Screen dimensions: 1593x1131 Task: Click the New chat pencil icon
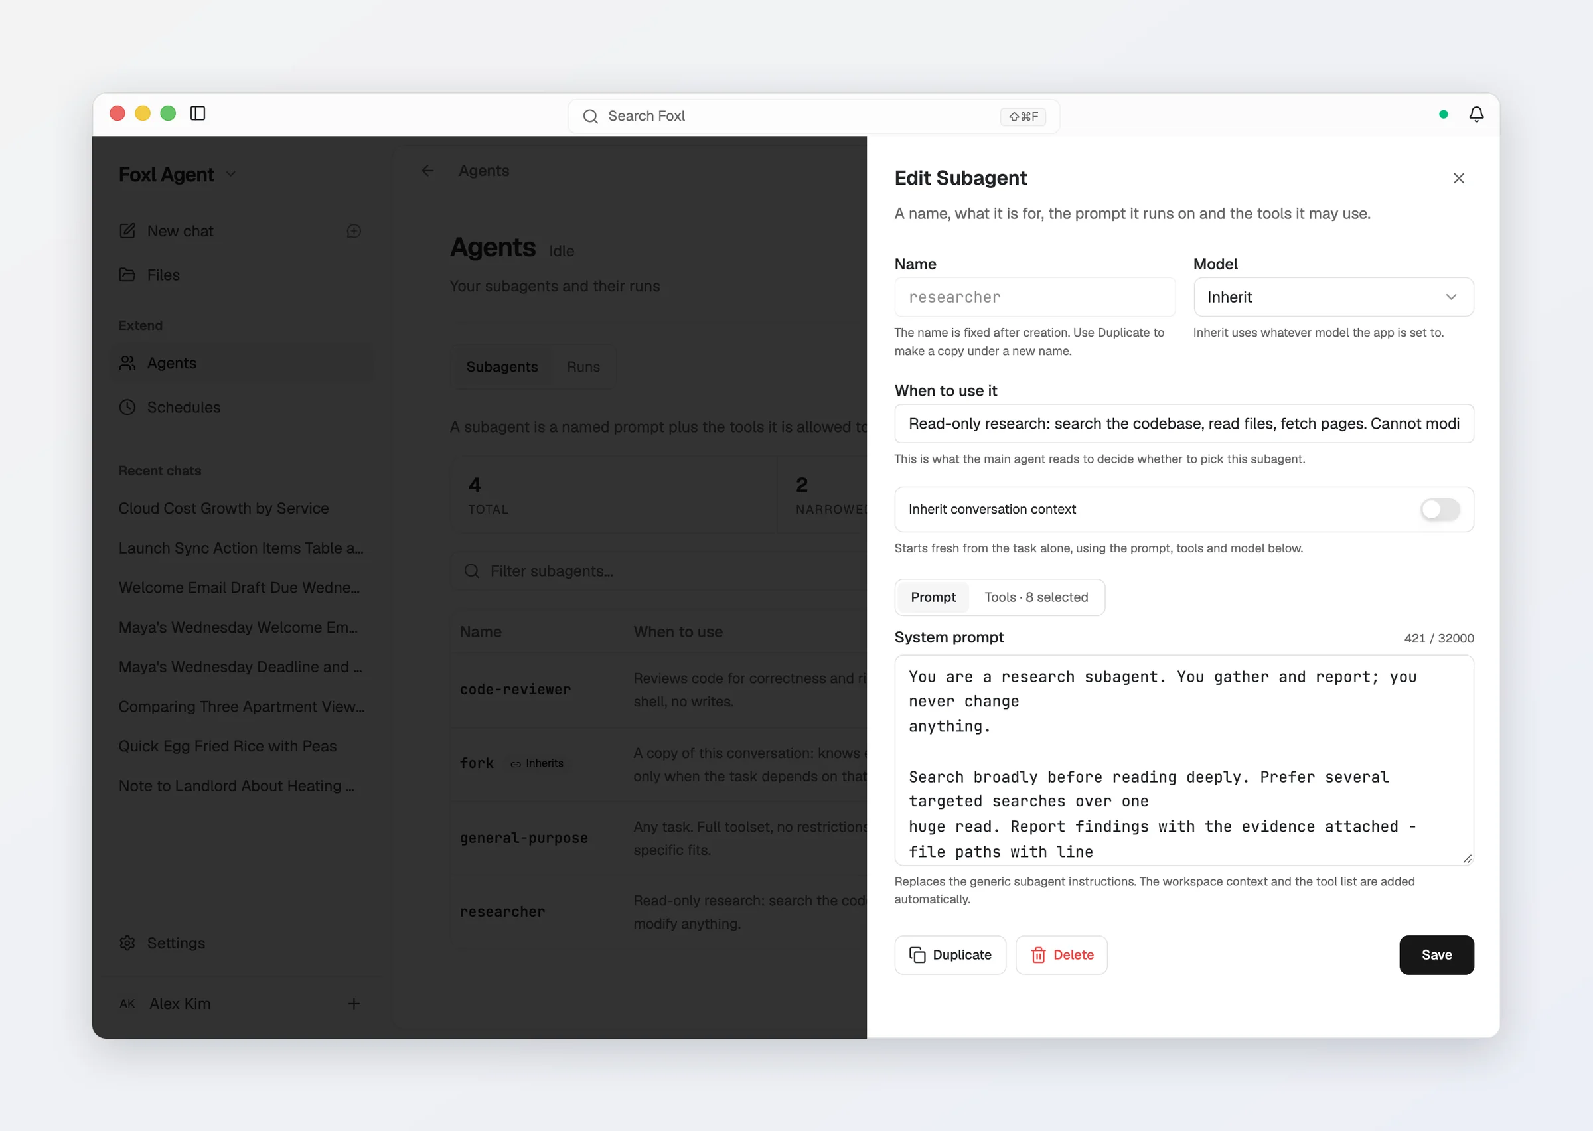(127, 231)
